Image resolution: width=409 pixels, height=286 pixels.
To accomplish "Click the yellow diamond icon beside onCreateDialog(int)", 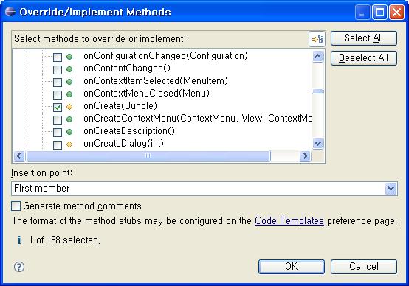I will tap(69, 144).
